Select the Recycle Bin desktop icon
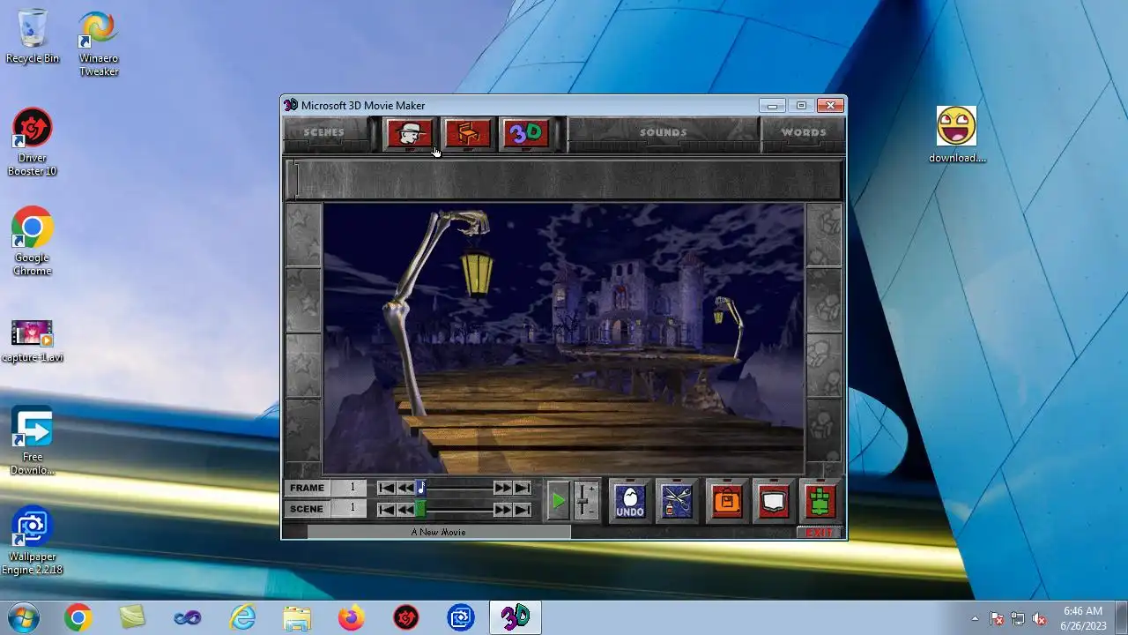This screenshot has height=635, width=1128. pos(33,36)
